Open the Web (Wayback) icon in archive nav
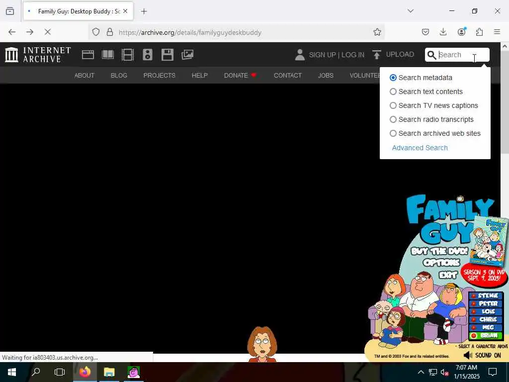The width and height of the screenshot is (509, 382). coord(87,55)
